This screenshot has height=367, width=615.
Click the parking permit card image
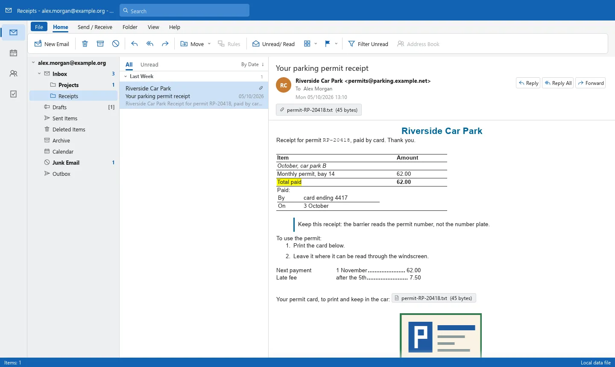(x=441, y=335)
